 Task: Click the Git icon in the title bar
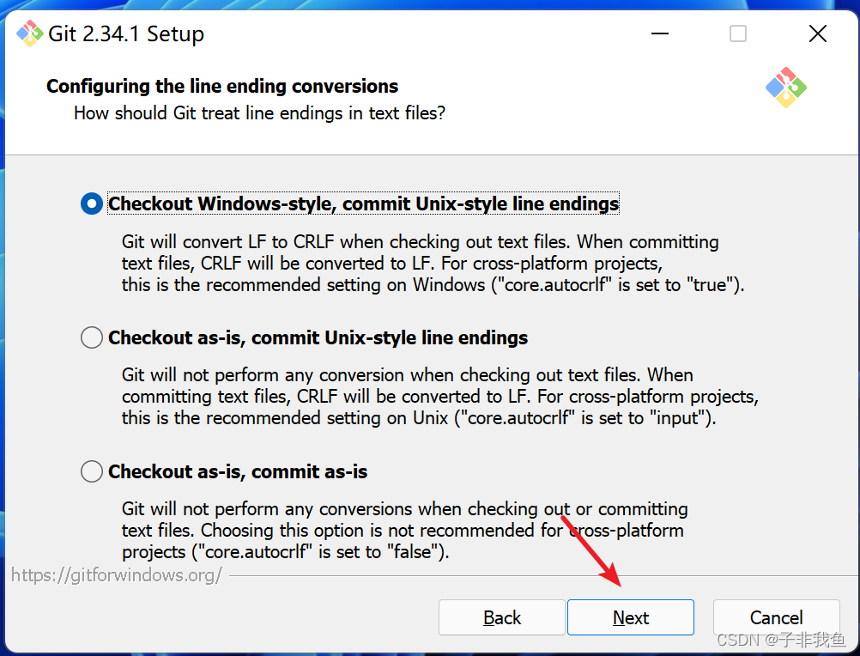(30, 34)
